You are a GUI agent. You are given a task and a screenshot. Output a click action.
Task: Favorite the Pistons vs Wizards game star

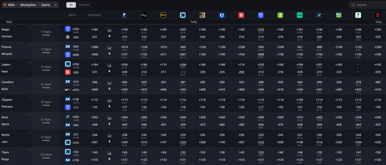(30, 44)
